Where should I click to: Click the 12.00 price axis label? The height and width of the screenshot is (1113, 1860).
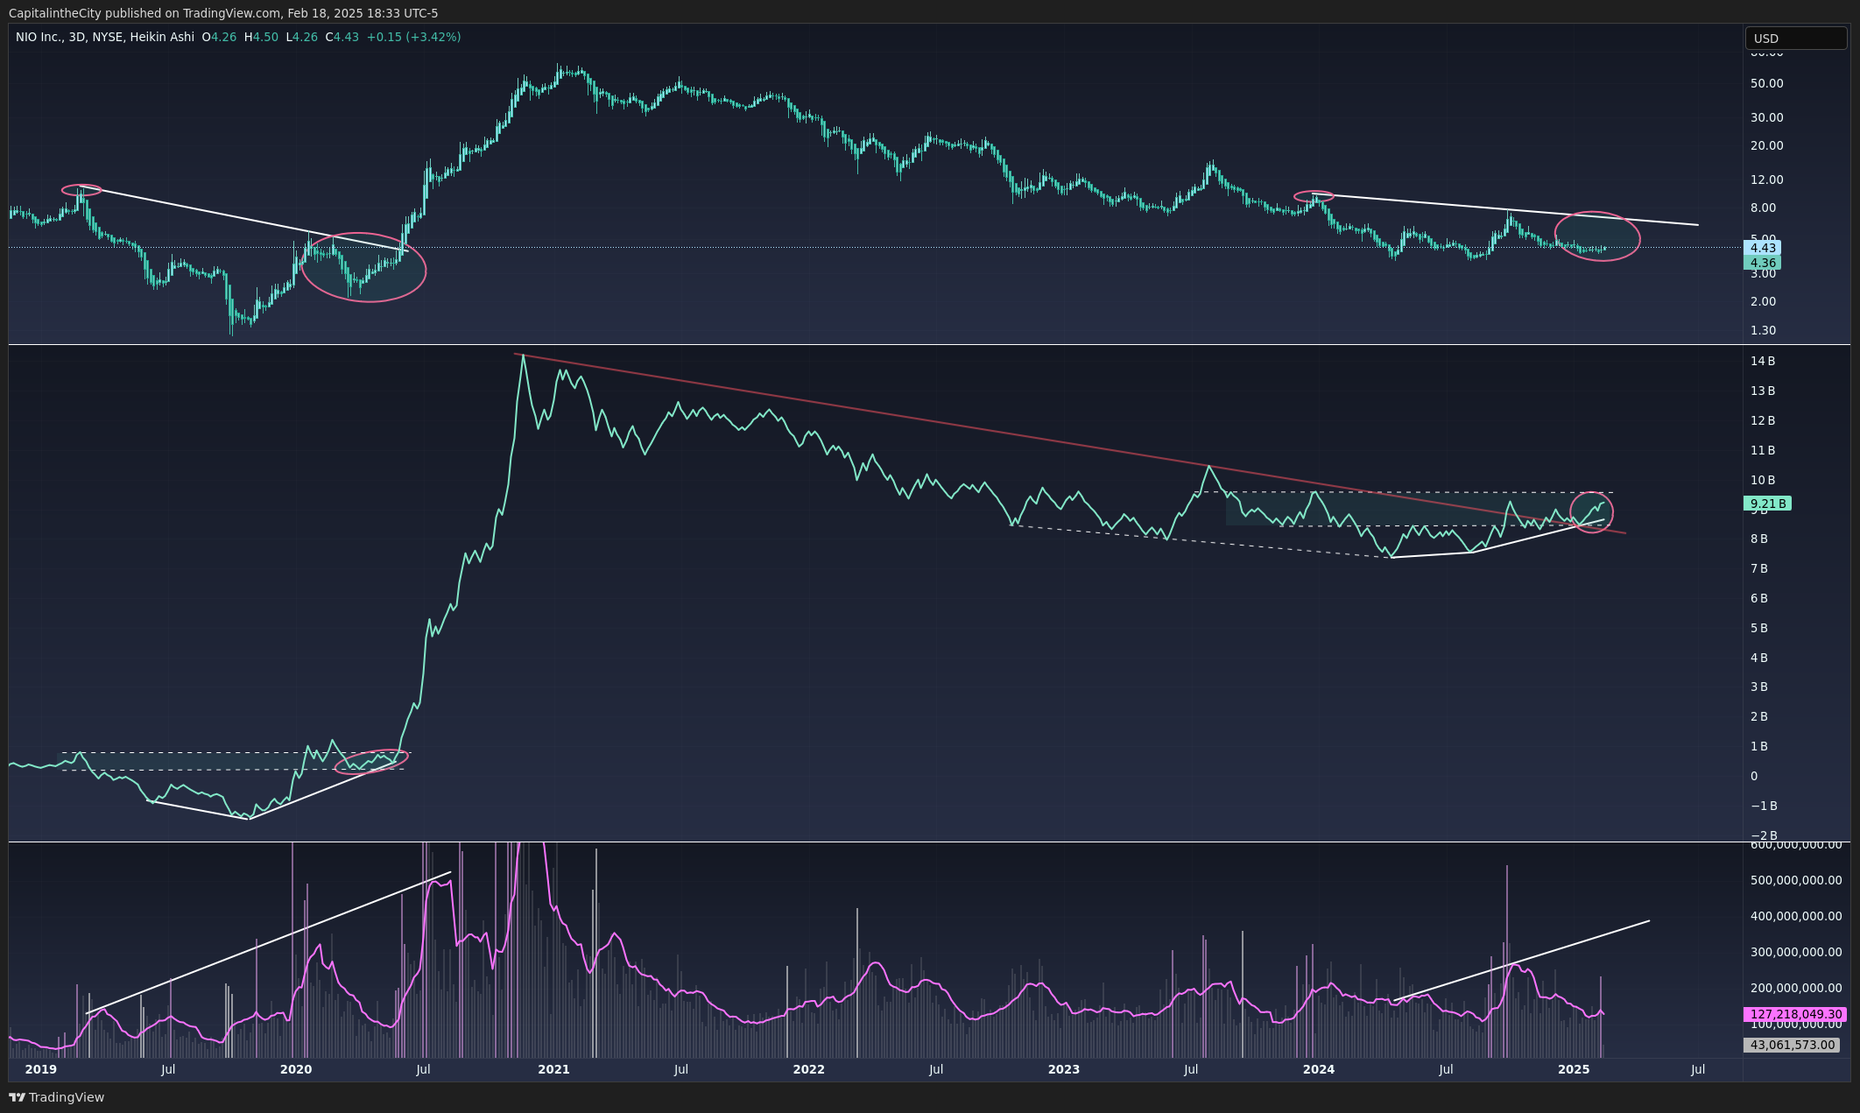point(1766,180)
